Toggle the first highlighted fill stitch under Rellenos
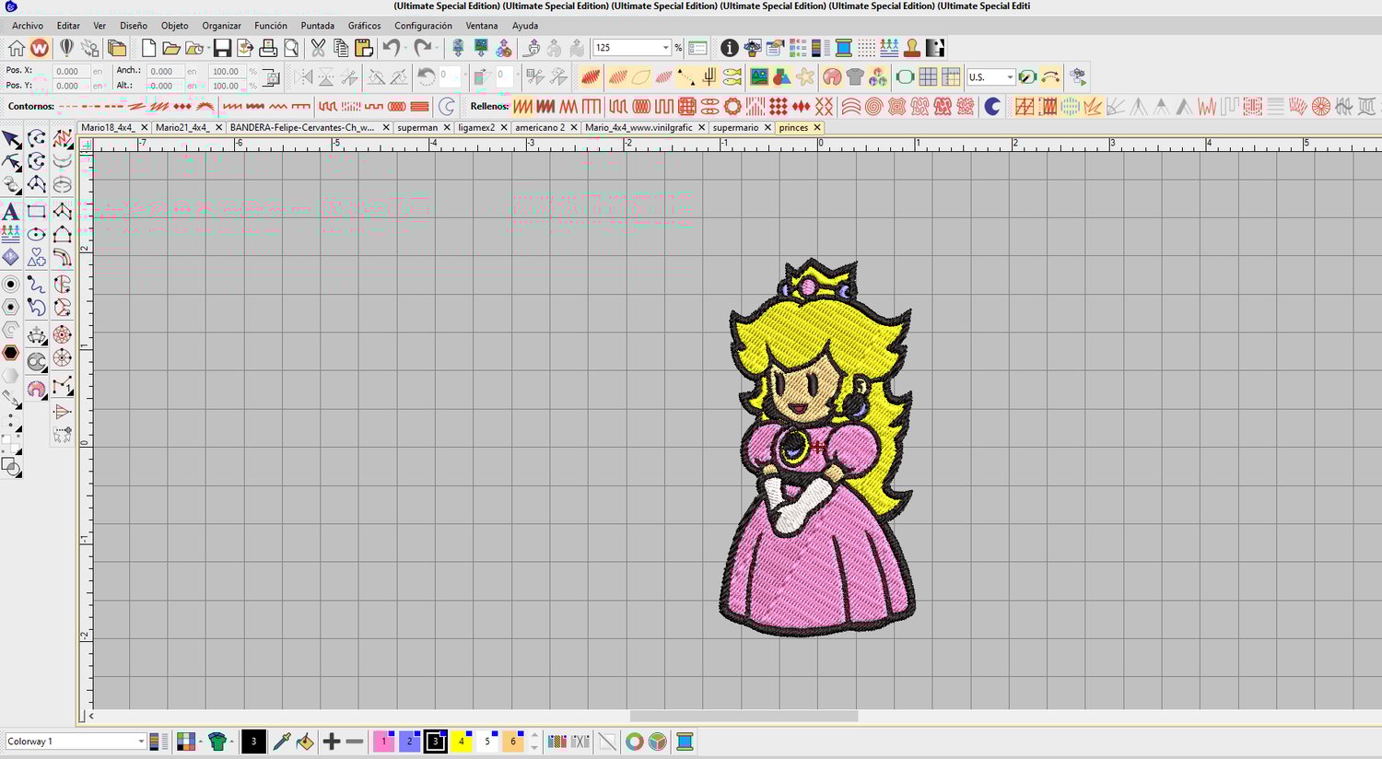 [522, 107]
